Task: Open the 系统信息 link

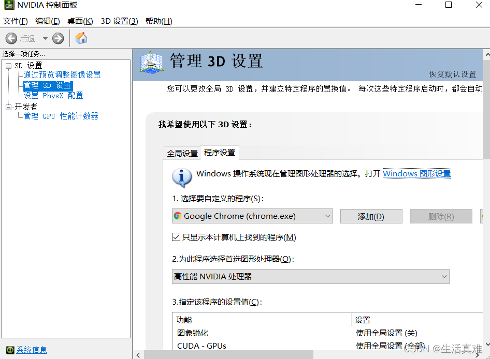Action: 32,350
